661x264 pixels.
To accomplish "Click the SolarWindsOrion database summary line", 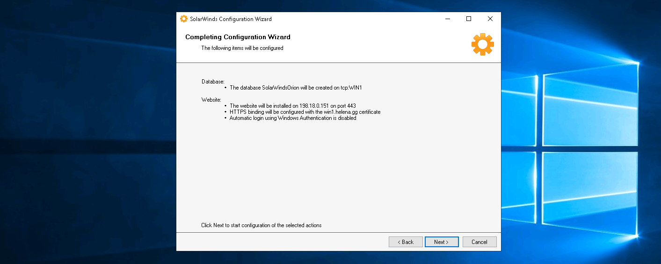I will click(x=296, y=88).
